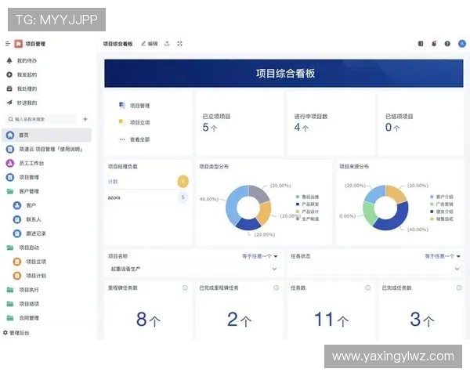
Task: Open the 联系人 form
Action: coord(27,219)
